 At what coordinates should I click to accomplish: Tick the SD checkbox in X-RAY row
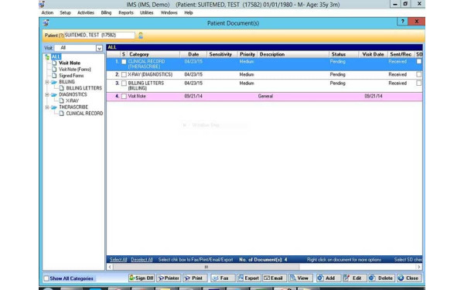coord(418,74)
